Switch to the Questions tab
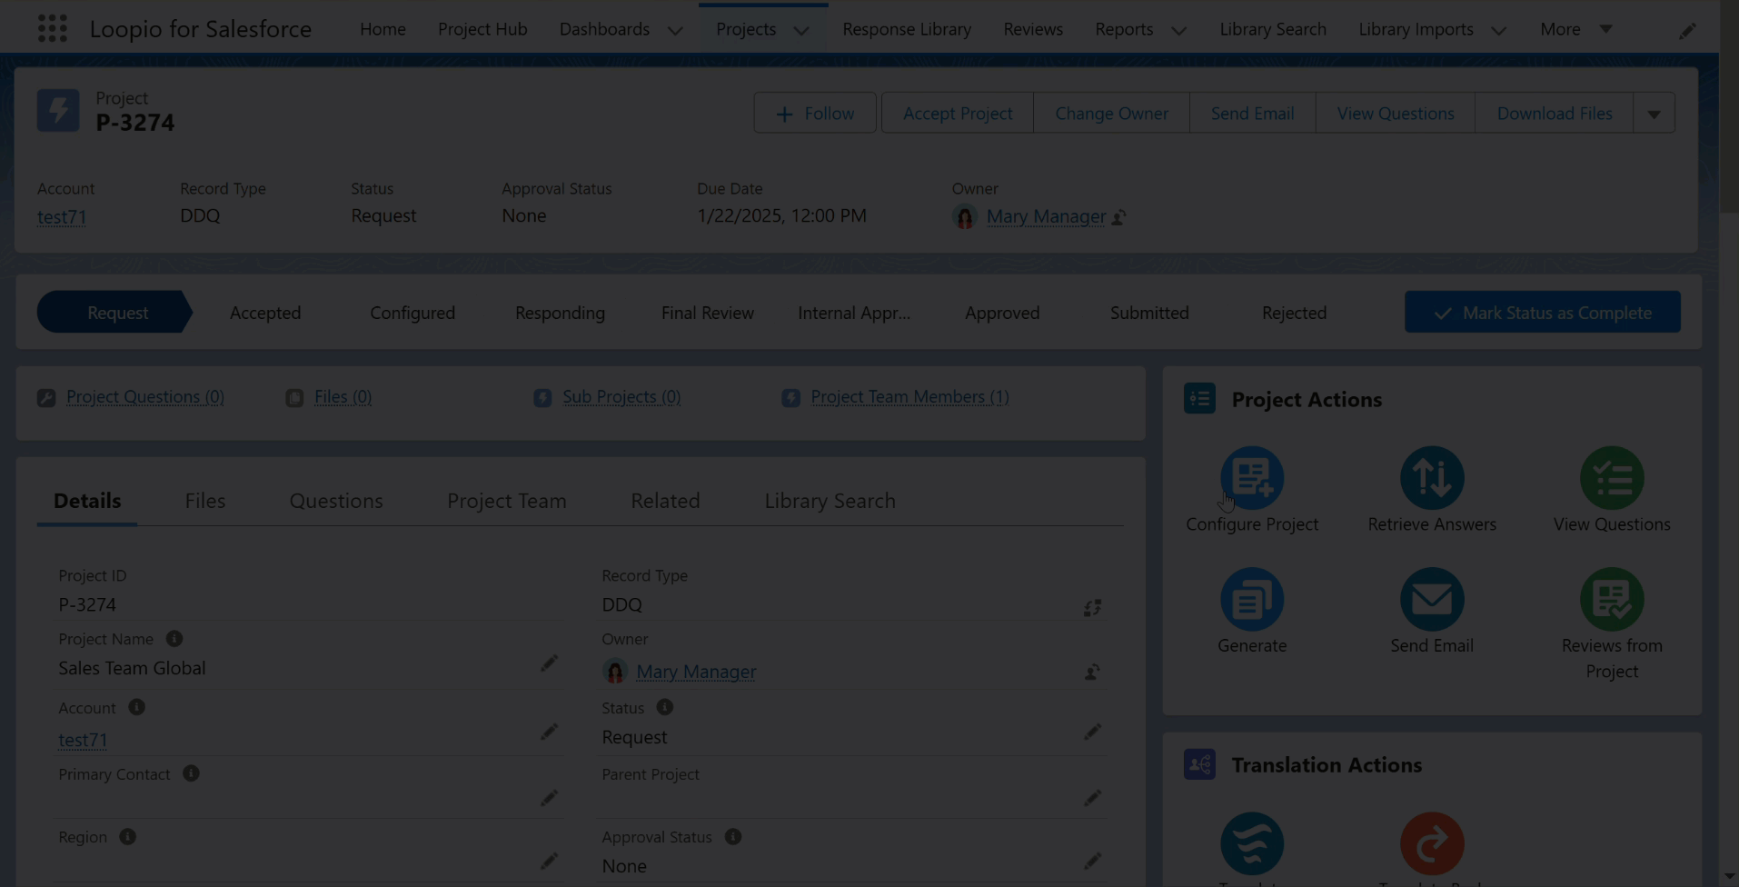 pyautogui.click(x=336, y=501)
